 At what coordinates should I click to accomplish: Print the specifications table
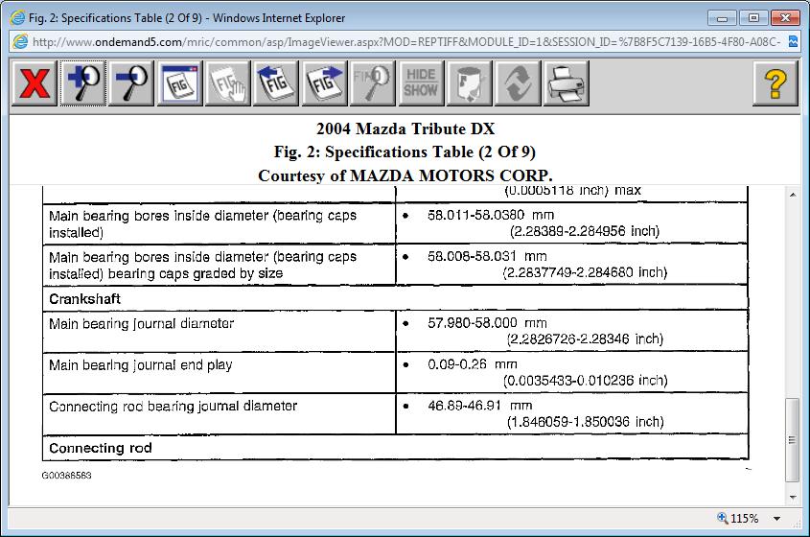click(566, 84)
